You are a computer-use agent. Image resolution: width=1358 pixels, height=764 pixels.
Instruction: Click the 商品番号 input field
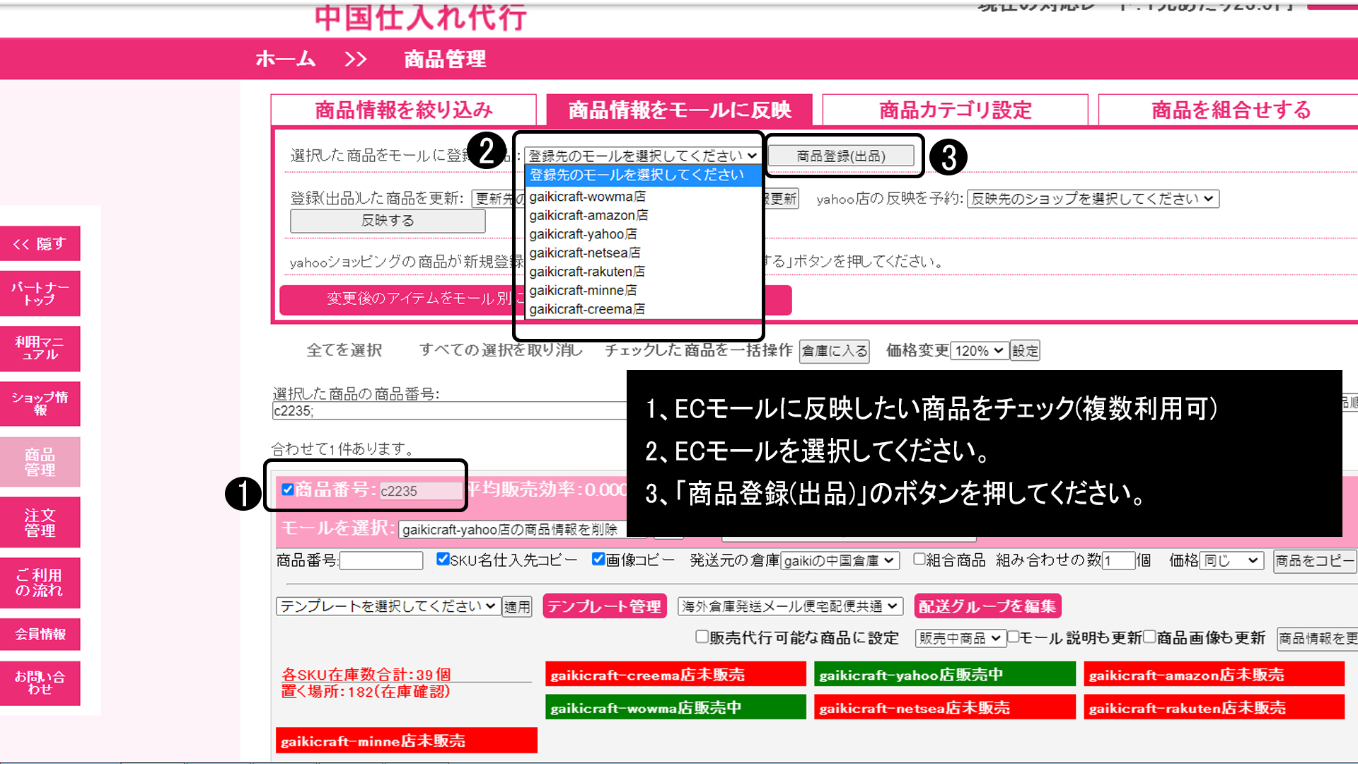point(381,561)
